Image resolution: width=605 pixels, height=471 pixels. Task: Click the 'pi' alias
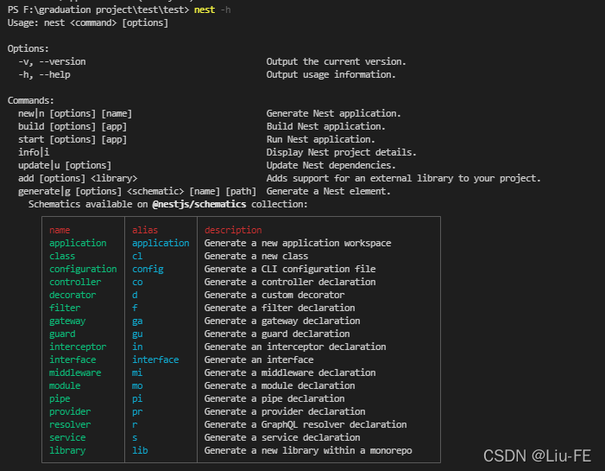137,398
